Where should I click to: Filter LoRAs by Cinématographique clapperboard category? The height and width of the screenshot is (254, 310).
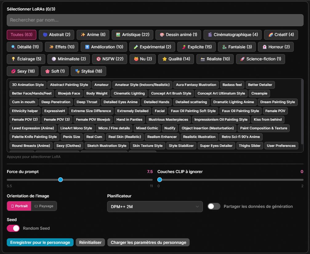tap(232, 35)
